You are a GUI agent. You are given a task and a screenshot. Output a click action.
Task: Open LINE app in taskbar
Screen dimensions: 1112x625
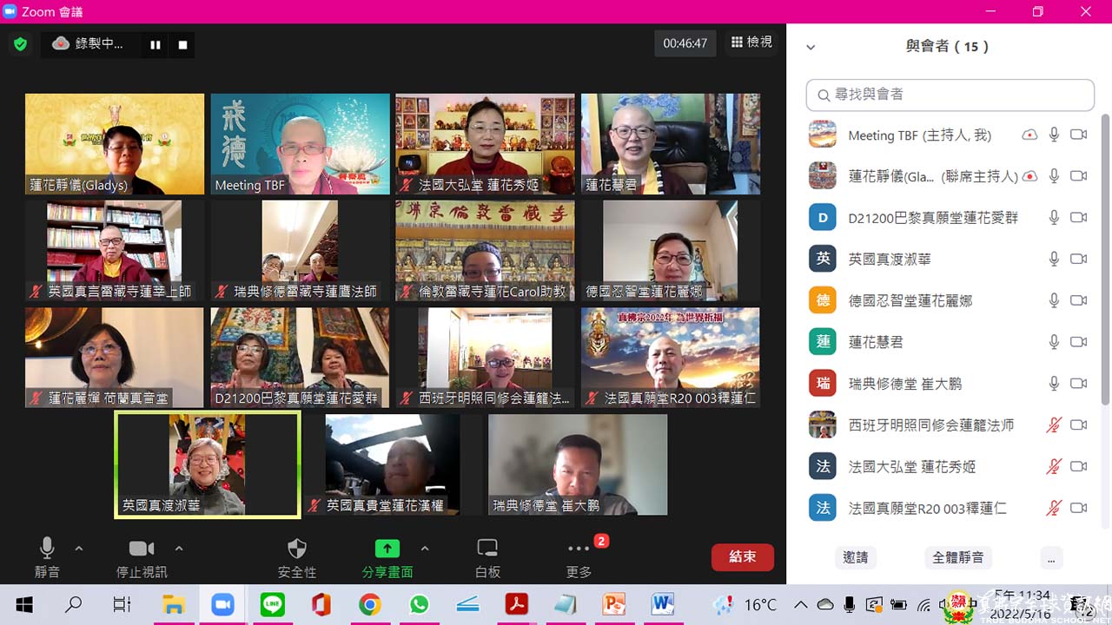point(272,604)
